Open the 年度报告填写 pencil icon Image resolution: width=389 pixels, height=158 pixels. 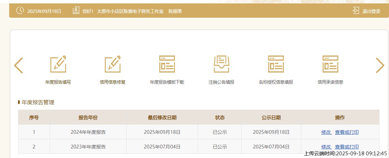click(58, 64)
